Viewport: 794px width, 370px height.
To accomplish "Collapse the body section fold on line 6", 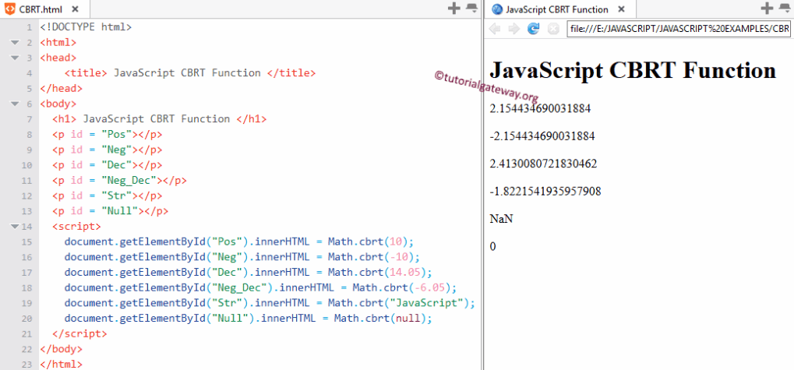I will pos(14,104).
